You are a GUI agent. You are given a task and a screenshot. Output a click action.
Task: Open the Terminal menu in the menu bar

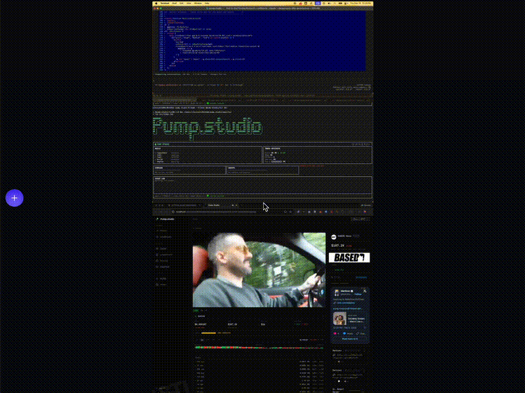[165, 3]
